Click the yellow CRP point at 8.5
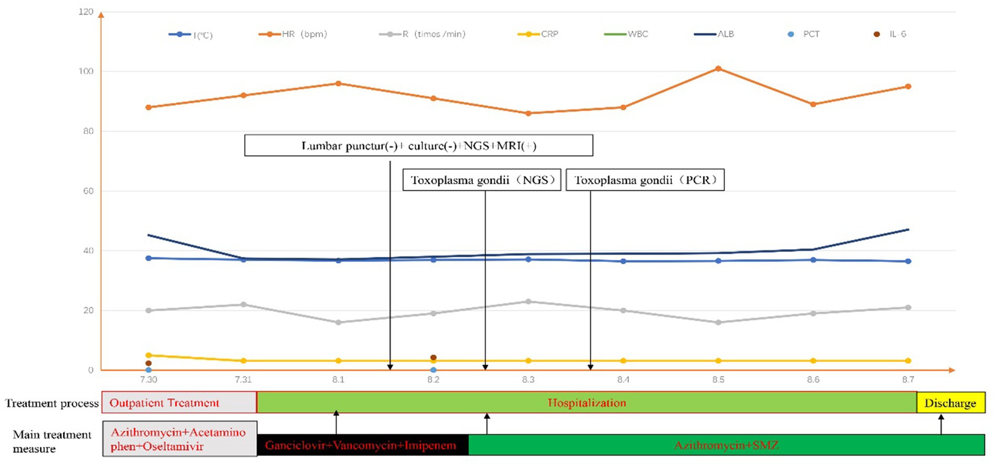 [718, 361]
